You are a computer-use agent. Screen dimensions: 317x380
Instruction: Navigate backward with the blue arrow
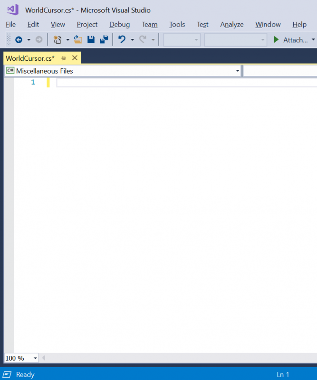pyautogui.click(x=19, y=39)
